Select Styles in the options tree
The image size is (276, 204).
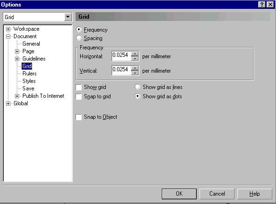pos(29,81)
